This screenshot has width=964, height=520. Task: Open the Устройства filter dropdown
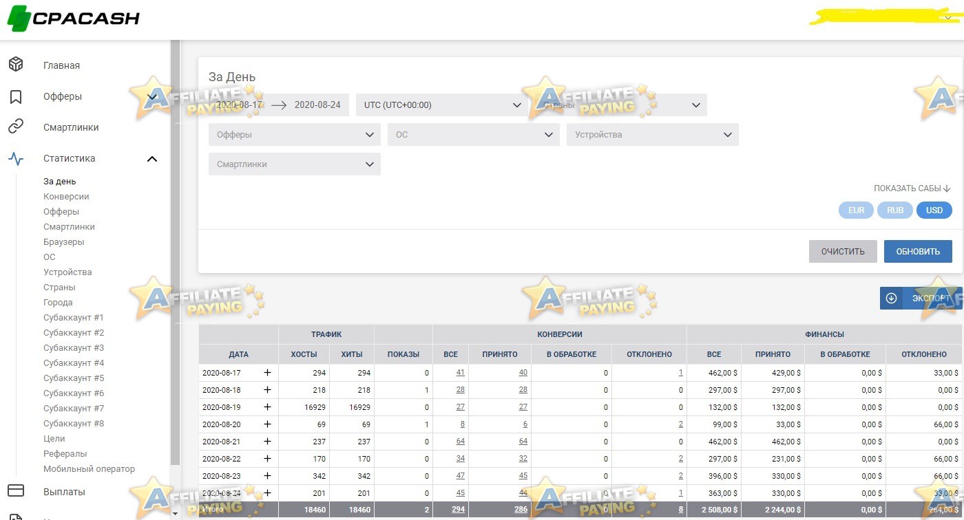653,135
